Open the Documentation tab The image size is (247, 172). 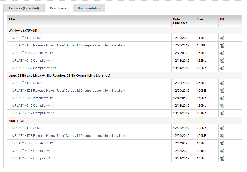[89, 8]
